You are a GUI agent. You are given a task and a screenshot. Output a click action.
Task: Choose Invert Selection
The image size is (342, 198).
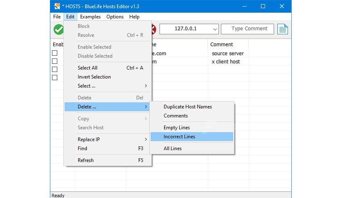pyautogui.click(x=108, y=77)
